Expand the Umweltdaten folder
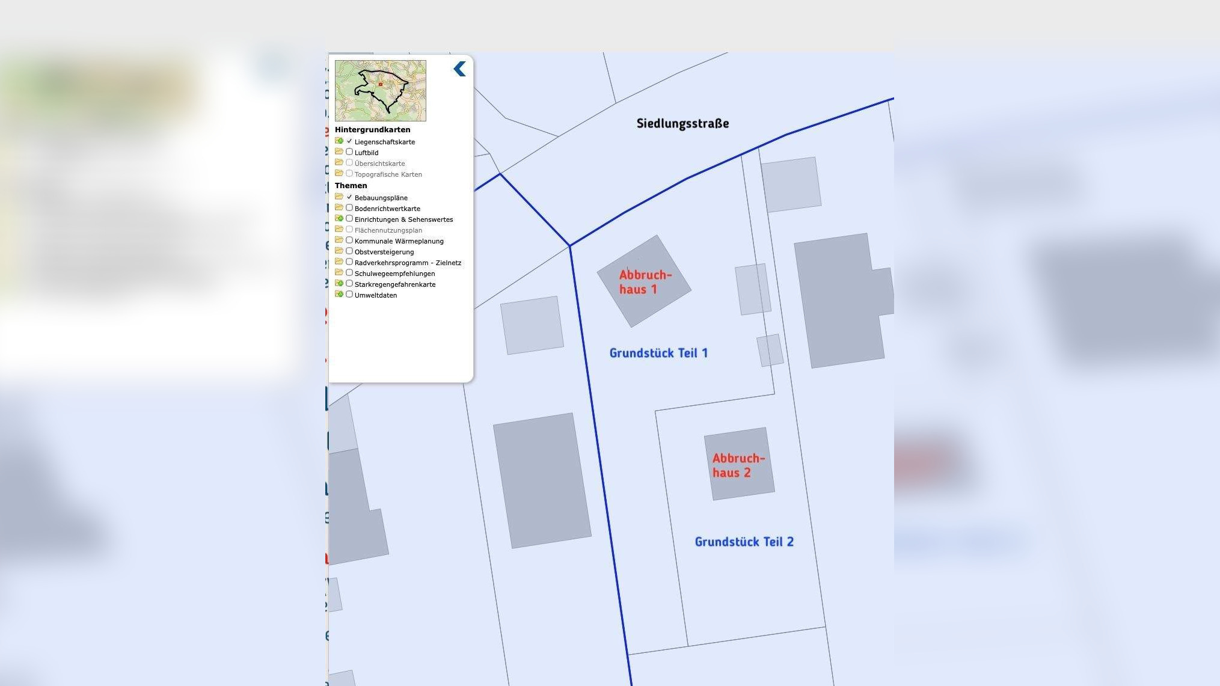 [x=340, y=295]
